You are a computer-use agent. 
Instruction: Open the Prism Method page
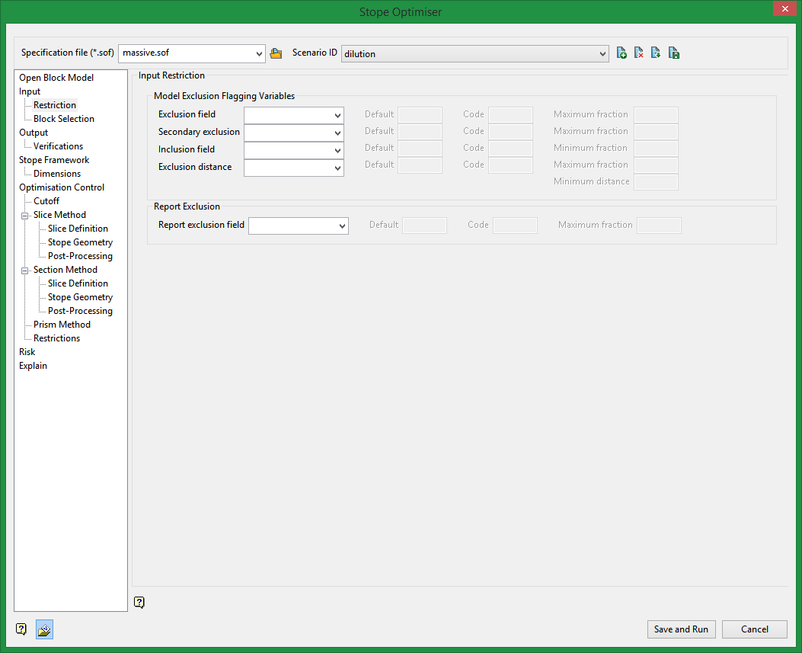(62, 325)
